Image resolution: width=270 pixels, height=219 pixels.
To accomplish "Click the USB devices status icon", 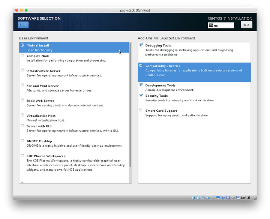I will pos(208,198).
